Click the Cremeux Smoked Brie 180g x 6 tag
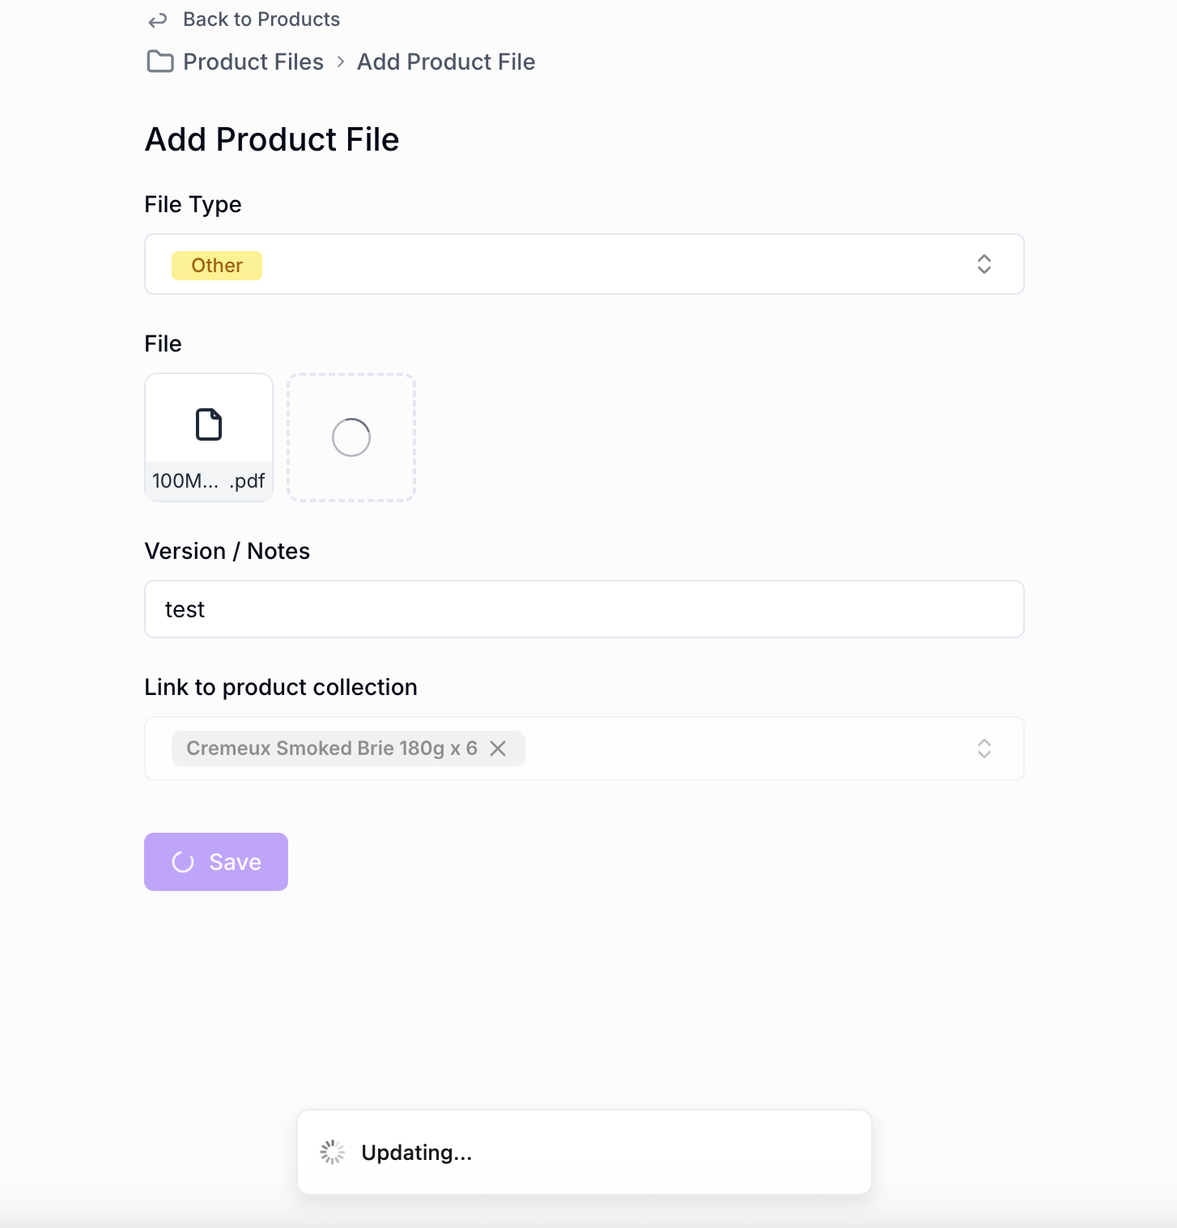This screenshot has width=1177, height=1228. [x=332, y=748]
